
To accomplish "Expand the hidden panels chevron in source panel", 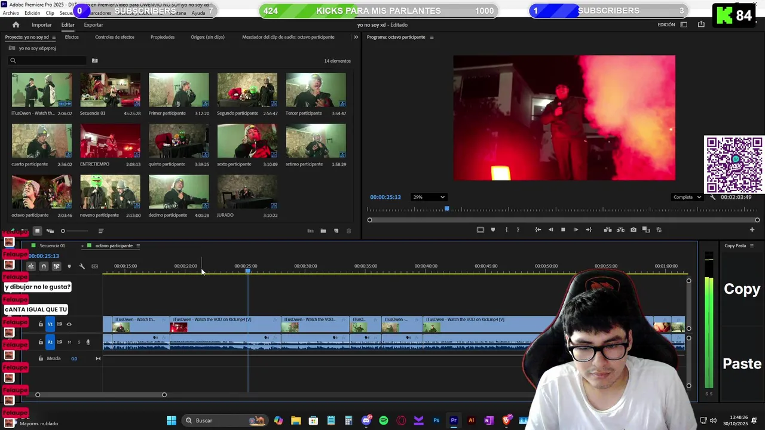I will (x=356, y=37).
